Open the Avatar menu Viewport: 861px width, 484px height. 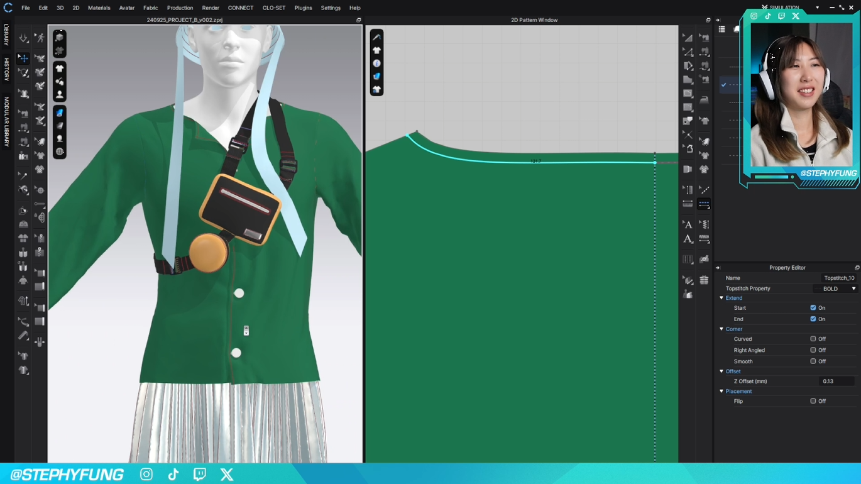127,8
